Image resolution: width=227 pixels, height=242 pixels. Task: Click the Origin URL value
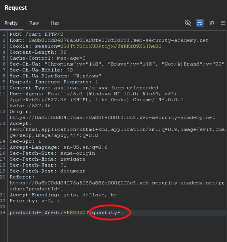[112, 117]
